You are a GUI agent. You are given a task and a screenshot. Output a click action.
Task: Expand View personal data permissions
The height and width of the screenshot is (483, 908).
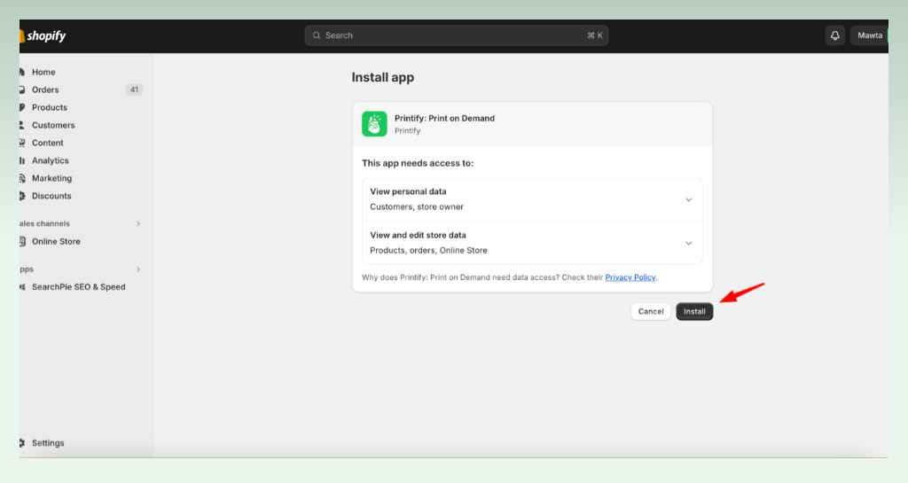point(688,199)
